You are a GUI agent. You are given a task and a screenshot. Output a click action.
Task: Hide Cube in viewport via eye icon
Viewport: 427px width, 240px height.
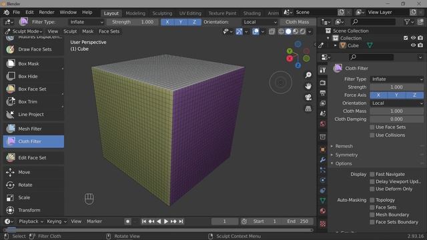(413, 45)
